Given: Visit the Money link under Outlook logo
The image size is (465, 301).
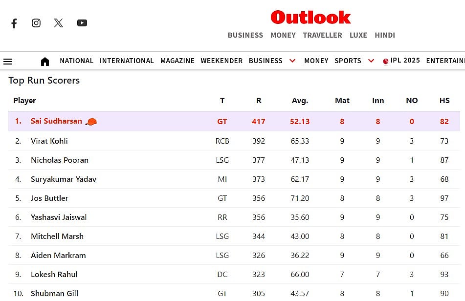Looking at the screenshot, I should (283, 35).
